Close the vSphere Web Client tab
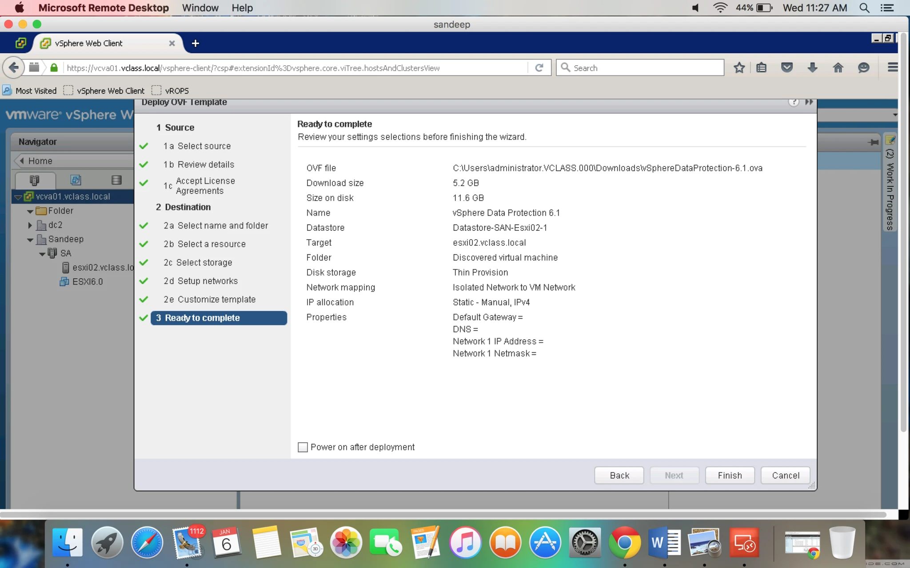 click(x=172, y=43)
